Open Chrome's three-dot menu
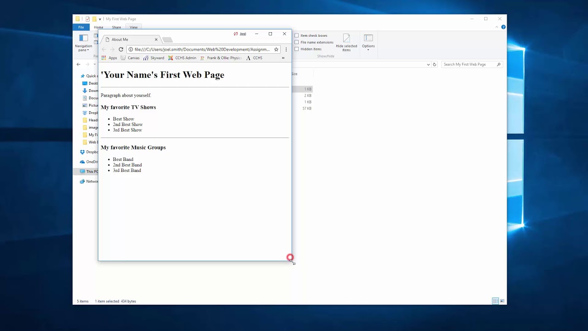This screenshot has height=331, width=588. (286, 49)
